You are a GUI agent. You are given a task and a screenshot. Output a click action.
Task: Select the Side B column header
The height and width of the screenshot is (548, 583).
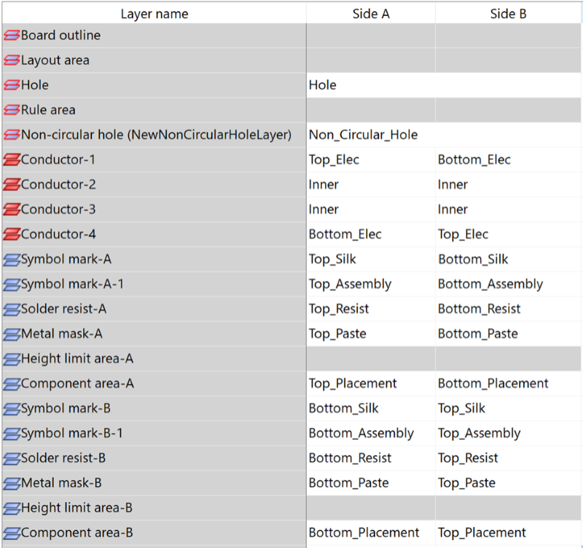[x=508, y=14]
